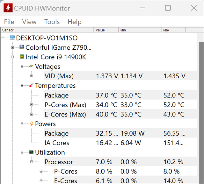Viewport: 204px width, 184px height.
Task: Click the Min column header
Action: (140, 30)
